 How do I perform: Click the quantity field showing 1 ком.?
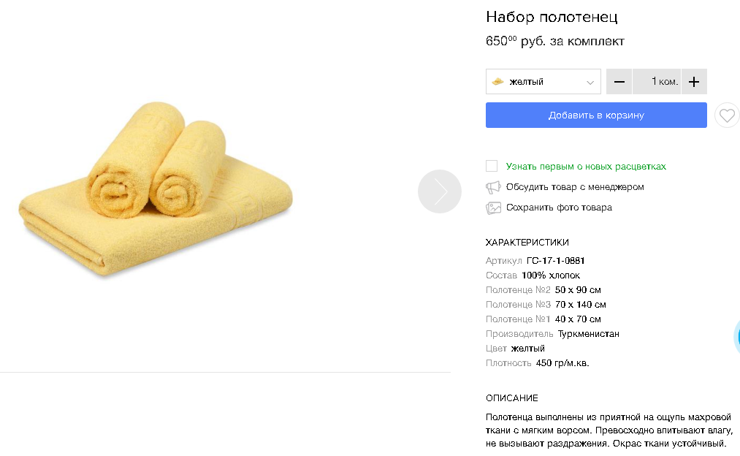pyautogui.click(x=657, y=82)
